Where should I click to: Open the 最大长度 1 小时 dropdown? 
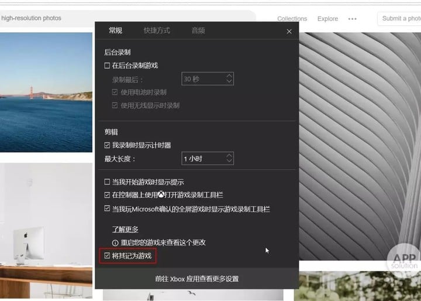208,159
